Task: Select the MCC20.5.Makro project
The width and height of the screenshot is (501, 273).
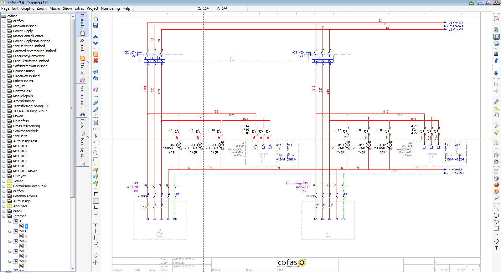Action: click(25, 171)
